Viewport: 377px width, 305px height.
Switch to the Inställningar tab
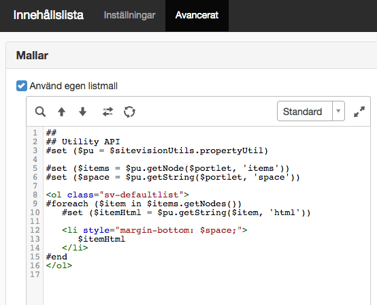click(129, 16)
